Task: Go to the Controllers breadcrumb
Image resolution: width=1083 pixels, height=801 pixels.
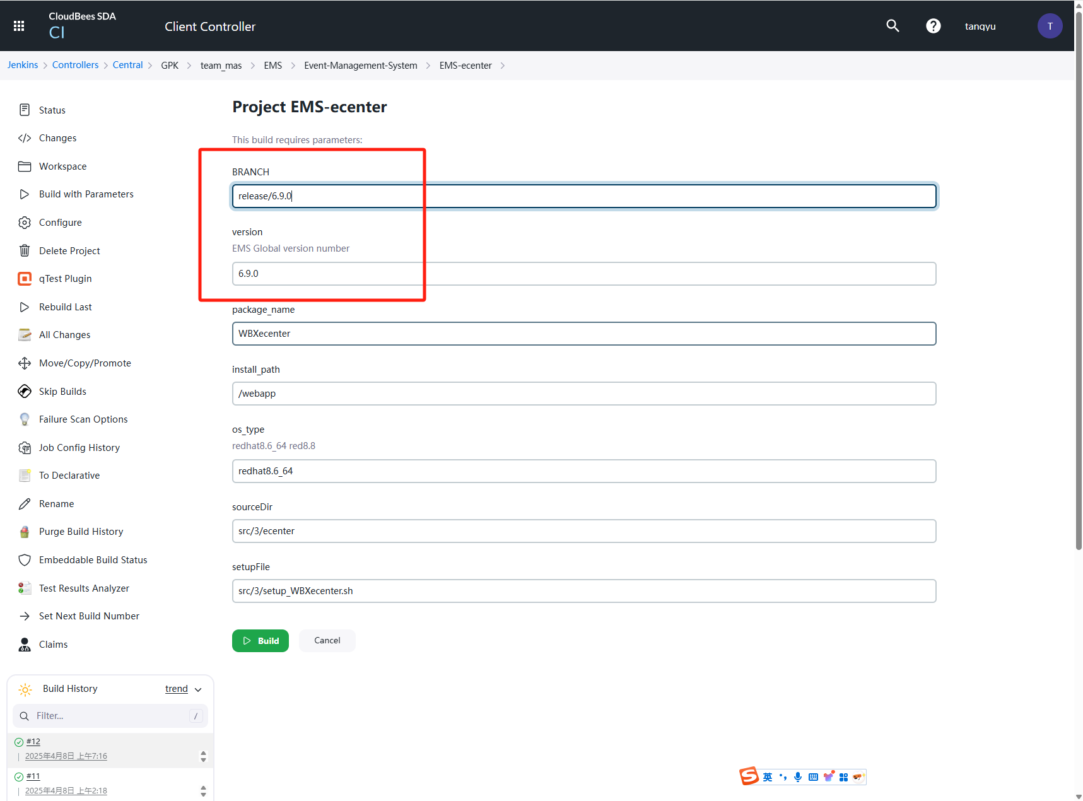Action: pos(75,65)
